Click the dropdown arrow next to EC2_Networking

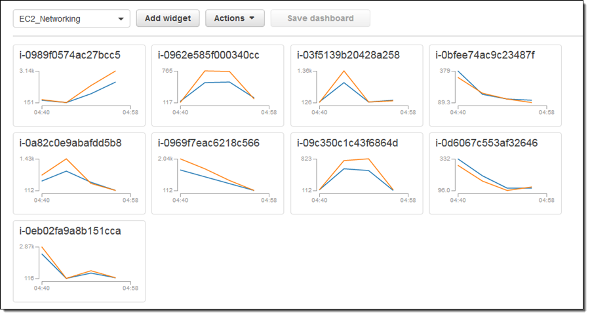click(x=121, y=19)
